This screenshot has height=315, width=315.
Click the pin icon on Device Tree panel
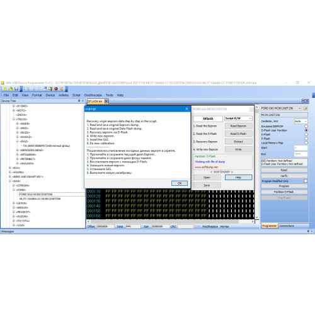click(x=79, y=101)
